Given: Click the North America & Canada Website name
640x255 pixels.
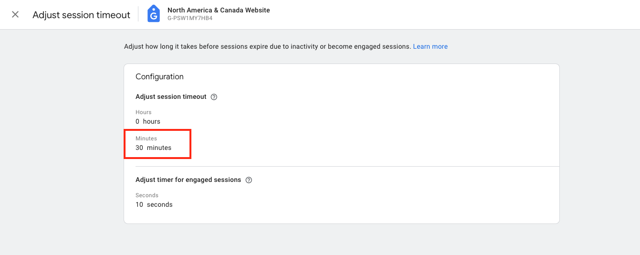Looking at the screenshot, I should 219,10.
